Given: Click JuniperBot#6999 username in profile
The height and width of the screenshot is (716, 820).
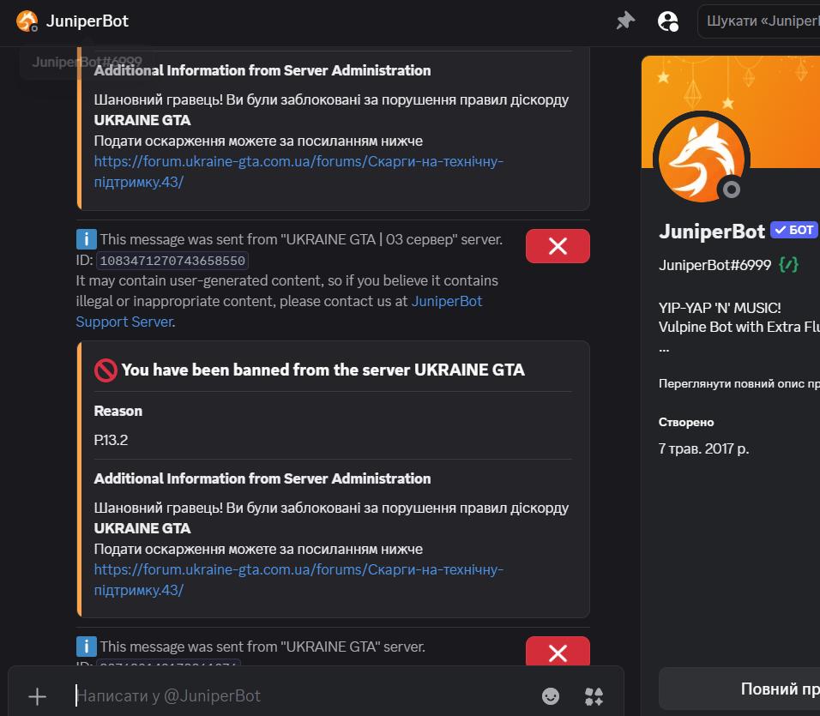Looking at the screenshot, I should click(714, 265).
